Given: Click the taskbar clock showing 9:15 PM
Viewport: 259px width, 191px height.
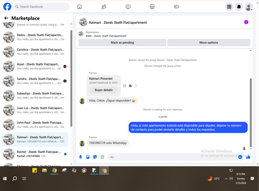Looking at the screenshot, I should (x=241, y=179).
